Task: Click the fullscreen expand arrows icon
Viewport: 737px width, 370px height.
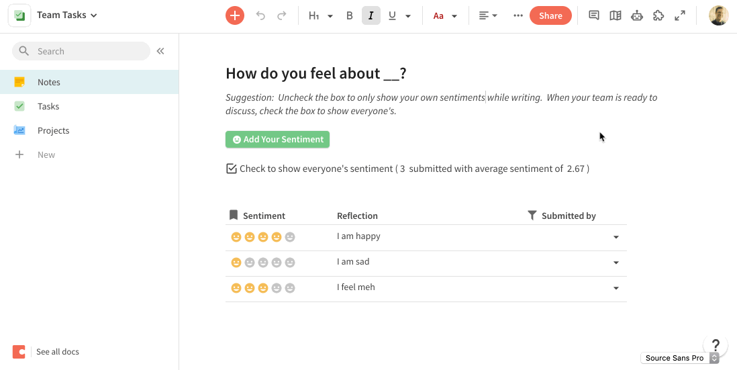Action: click(x=680, y=15)
